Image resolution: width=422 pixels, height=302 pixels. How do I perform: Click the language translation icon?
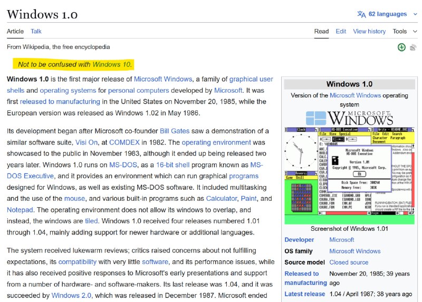[361, 14]
